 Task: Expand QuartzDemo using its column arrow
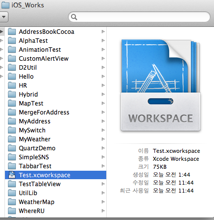[103, 148]
